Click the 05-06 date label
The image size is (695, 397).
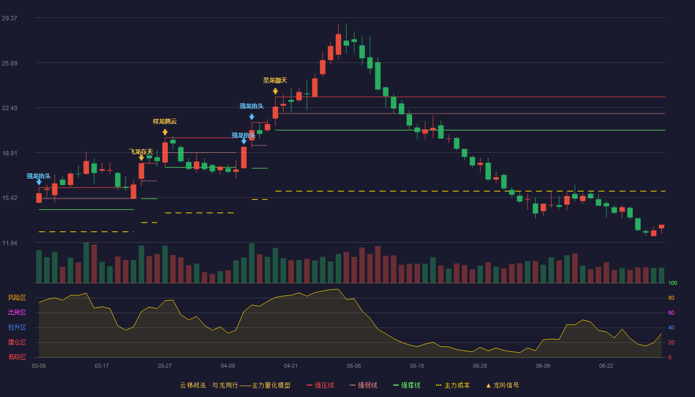[x=354, y=366]
